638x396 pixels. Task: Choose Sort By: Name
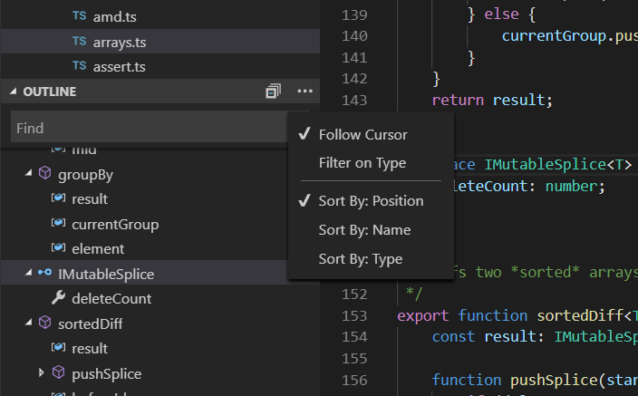pyautogui.click(x=364, y=230)
